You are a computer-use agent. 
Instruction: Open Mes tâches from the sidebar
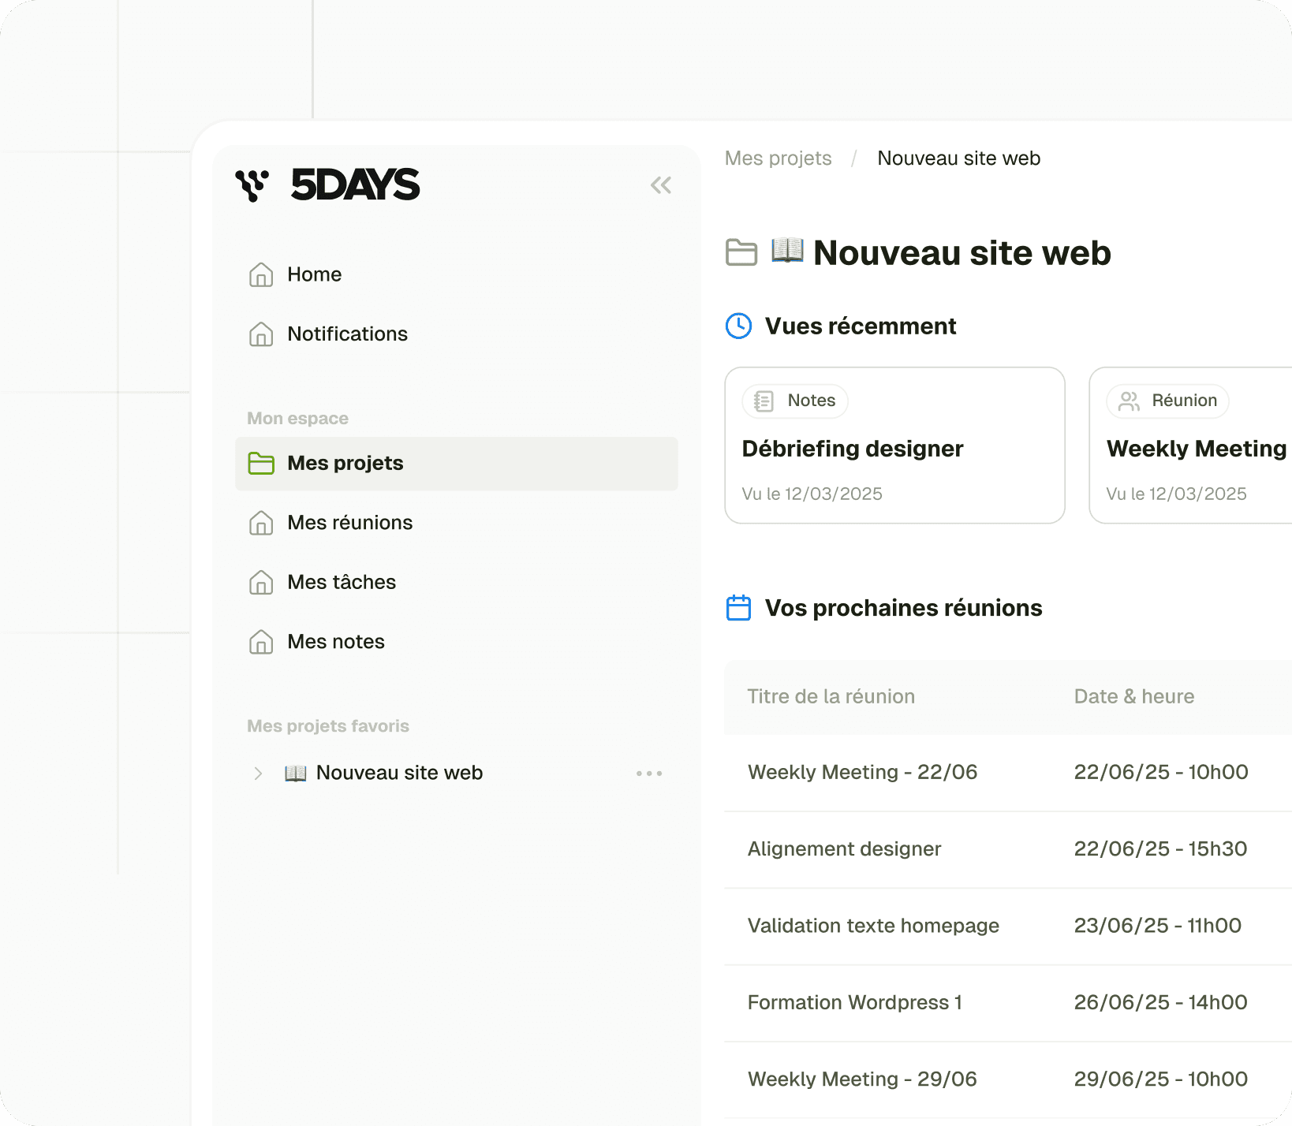(x=341, y=582)
